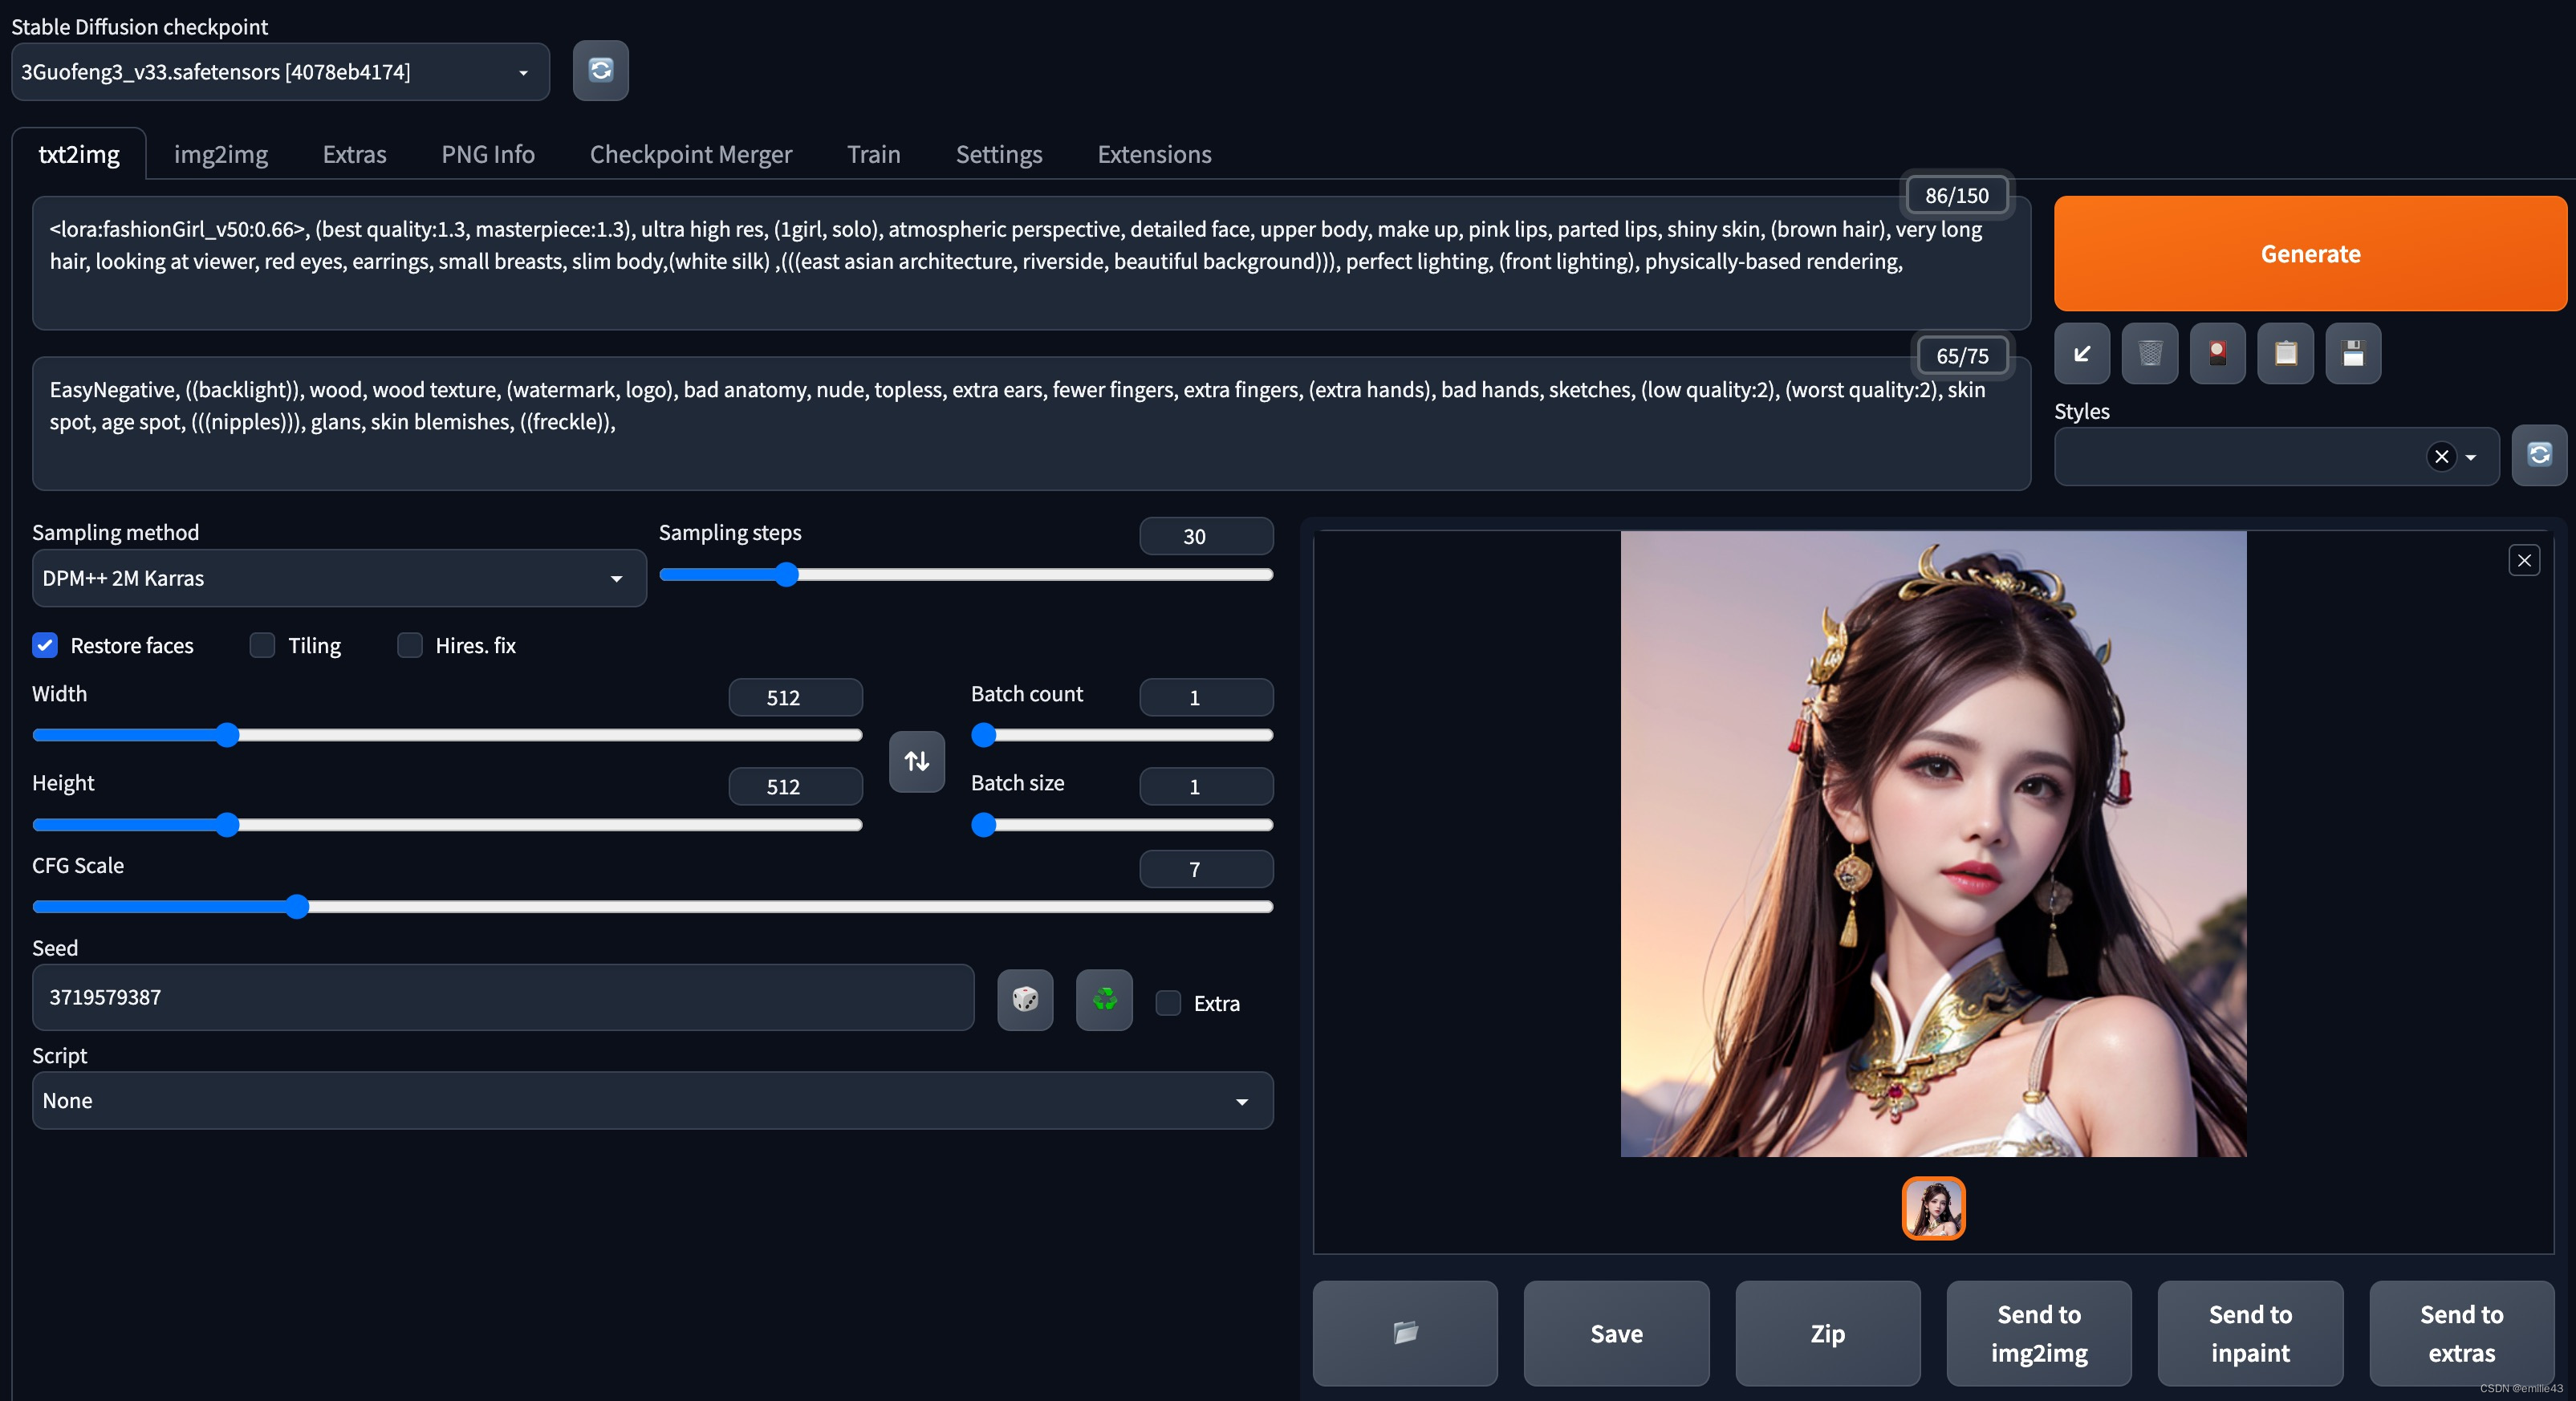Screen dimensions: 2576x1401
Task: Expand the Stable Diffusion checkpoint dropdown
Action: point(280,72)
